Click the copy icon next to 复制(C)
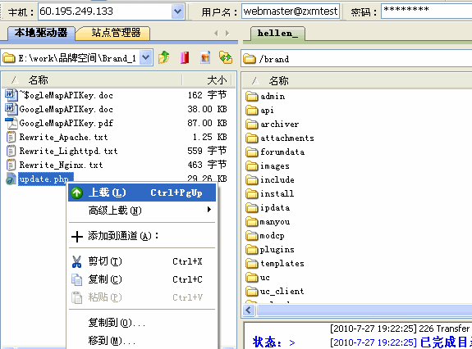Viewport: 472px width, 349px height. 77,279
